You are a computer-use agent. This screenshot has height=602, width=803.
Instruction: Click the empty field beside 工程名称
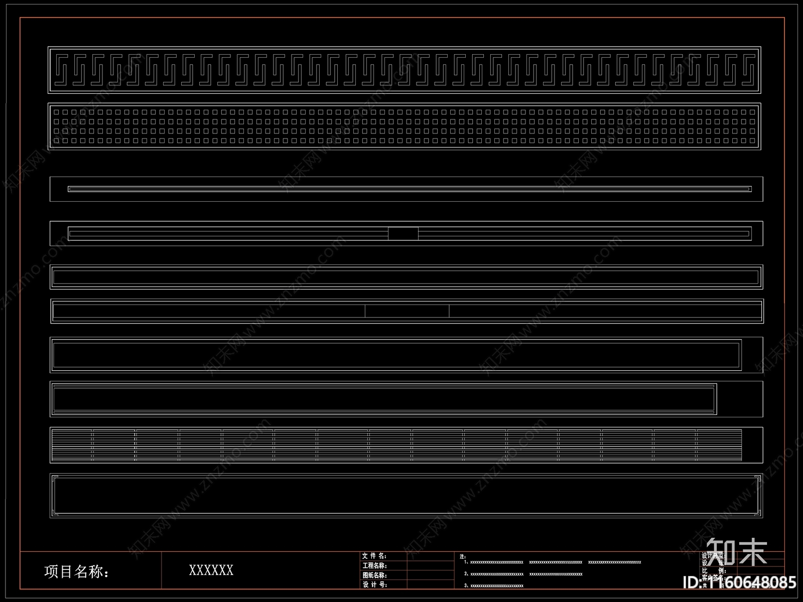(x=432, y=565)
